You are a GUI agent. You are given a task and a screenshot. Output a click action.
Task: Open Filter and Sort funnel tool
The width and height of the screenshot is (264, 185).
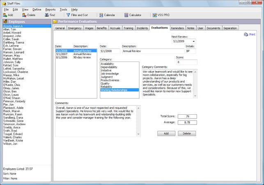(x=68, y=15)
